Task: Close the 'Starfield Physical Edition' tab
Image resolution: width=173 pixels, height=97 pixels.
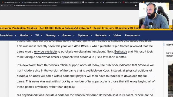Action: (80, 2)
